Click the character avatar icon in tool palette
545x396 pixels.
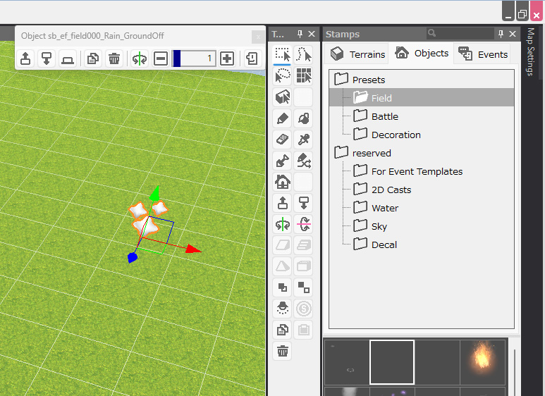point(282,309)
